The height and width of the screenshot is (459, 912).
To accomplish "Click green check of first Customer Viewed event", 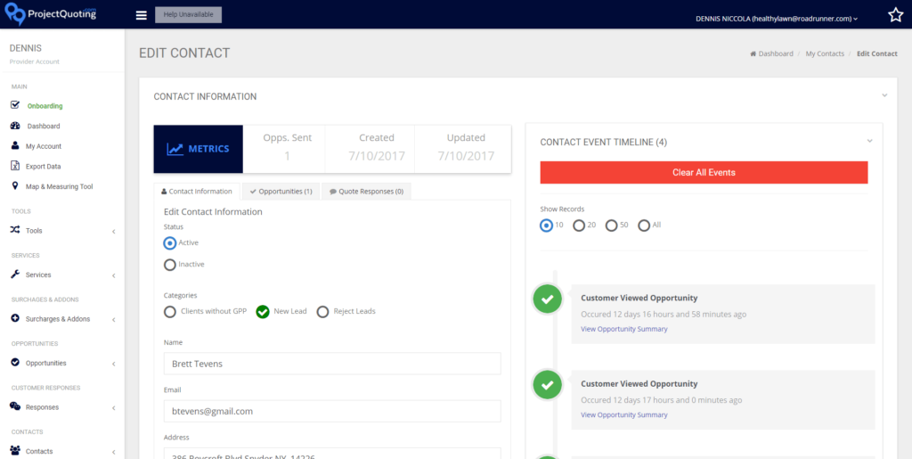I will [548, 299].
